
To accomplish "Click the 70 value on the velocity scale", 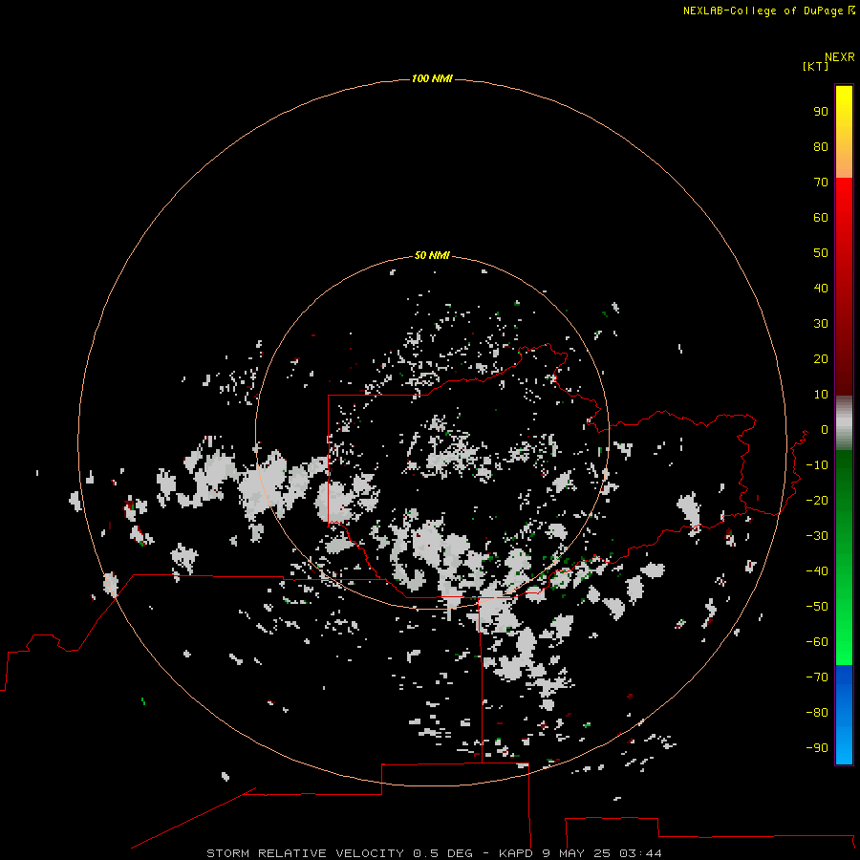I will [x=821, y=183].
